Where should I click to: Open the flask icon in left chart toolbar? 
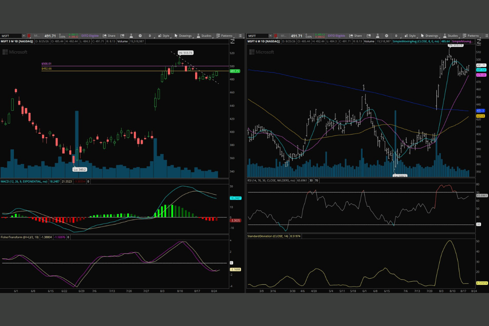pos(131,36)
